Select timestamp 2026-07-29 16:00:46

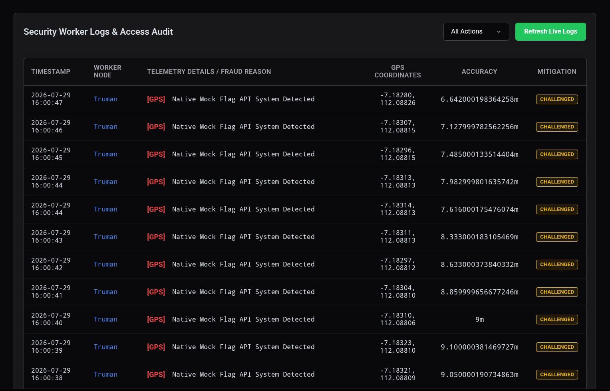coord(51,126)
